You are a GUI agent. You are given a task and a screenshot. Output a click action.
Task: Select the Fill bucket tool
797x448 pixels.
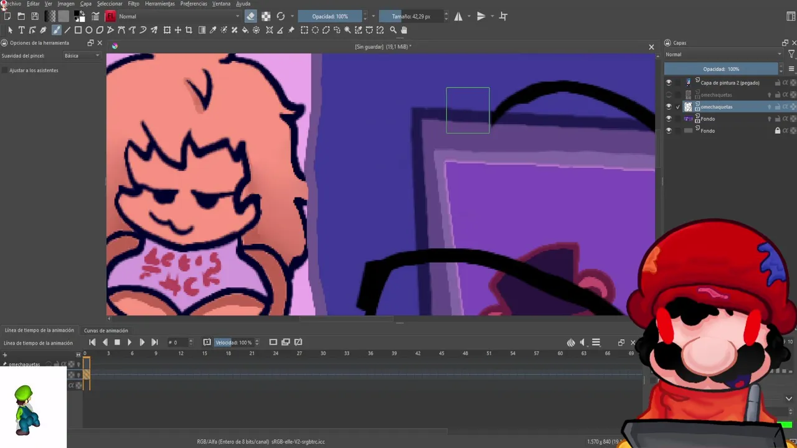click(x=245, y=30)
